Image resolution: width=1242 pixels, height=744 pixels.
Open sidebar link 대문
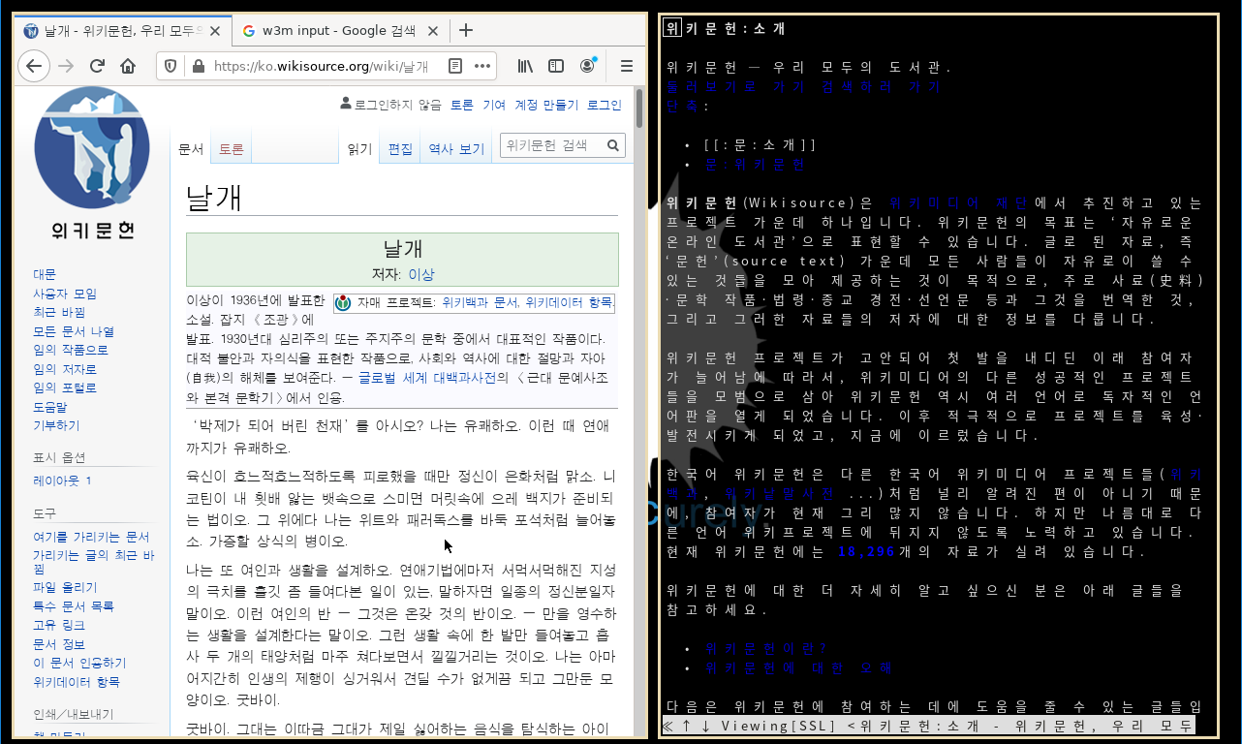click(45, 274)
